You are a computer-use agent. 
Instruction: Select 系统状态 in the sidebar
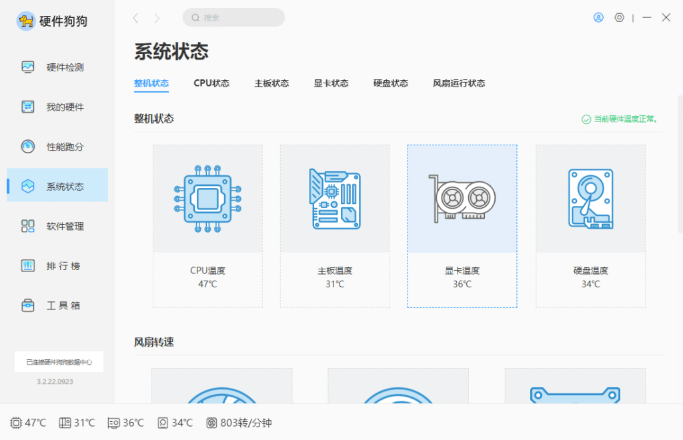click(57, 185)
